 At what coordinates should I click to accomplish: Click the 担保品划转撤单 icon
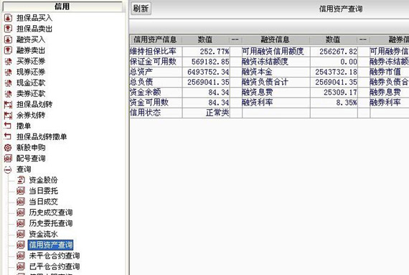[x=8, y=136]
